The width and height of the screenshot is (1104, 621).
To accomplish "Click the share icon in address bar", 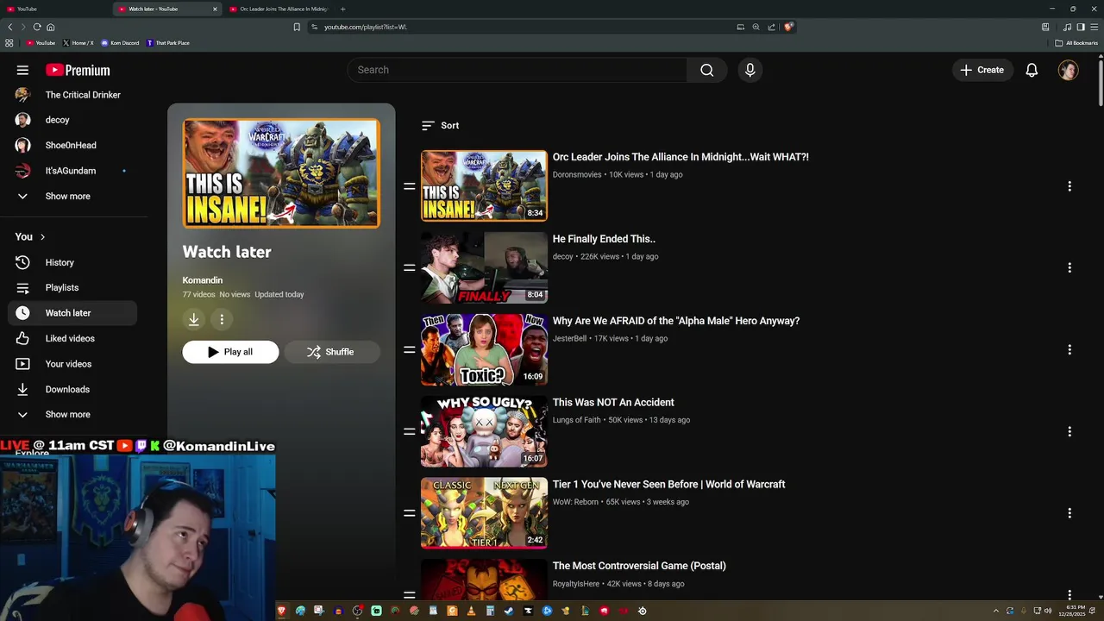I will 771,27.
